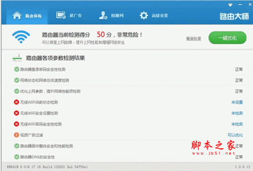This screenshot has width=253, height=171.
Task: Select the 无线WiFi安全设置检测 text
Action: point(39,113)
